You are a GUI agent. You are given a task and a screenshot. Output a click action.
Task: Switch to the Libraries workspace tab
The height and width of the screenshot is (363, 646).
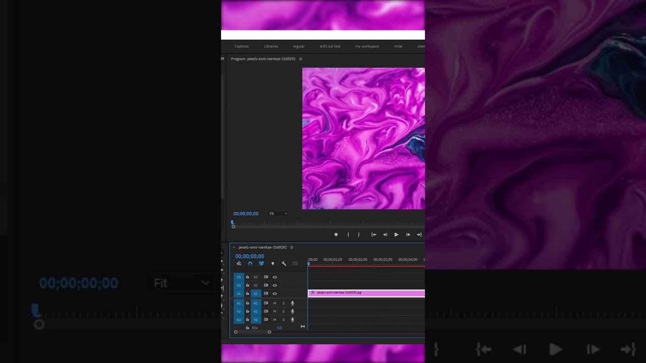pyautogui.click(x=271, y=46)
